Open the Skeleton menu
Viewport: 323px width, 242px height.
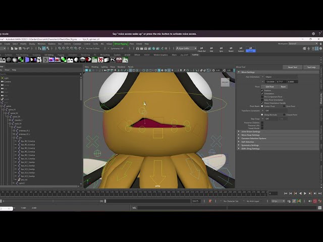tap(51, 44)
